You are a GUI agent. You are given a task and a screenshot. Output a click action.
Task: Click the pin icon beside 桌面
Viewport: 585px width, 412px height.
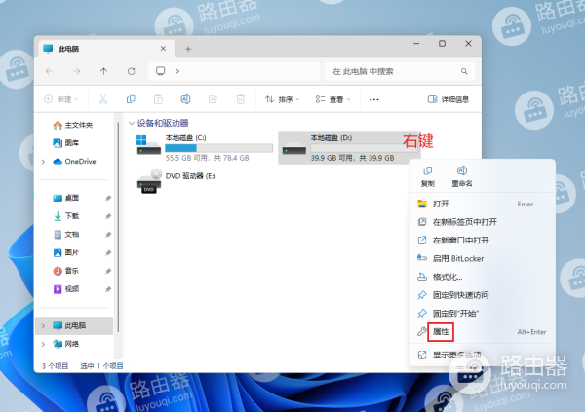(x=108, y=198)
